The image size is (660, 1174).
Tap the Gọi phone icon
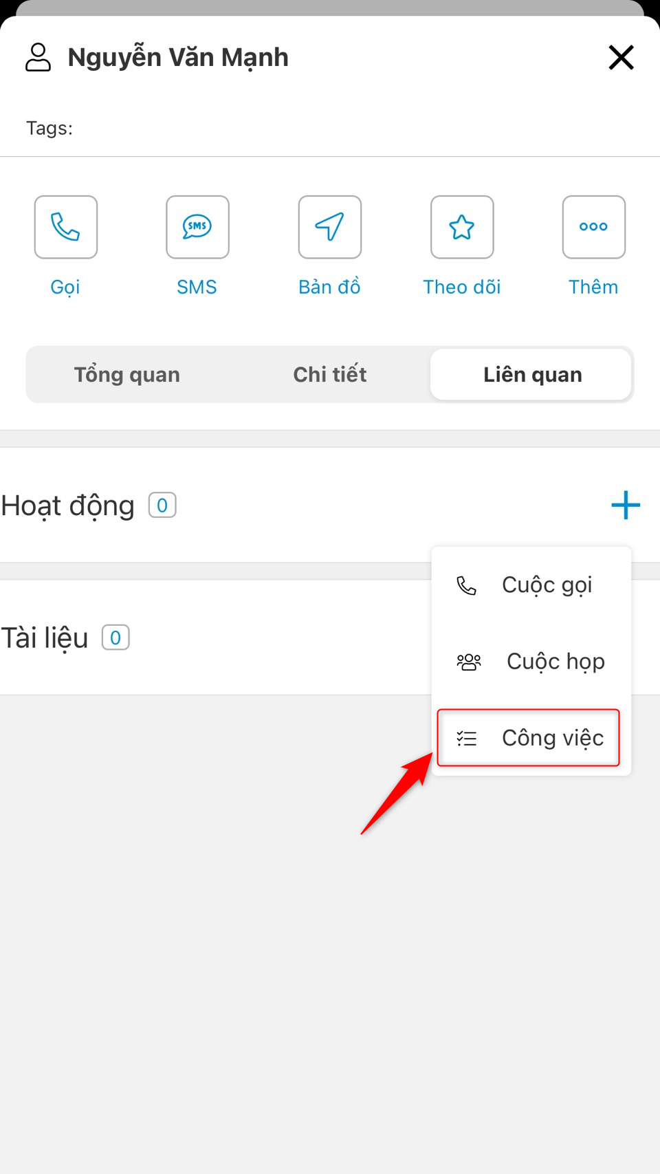pos(66,227)
